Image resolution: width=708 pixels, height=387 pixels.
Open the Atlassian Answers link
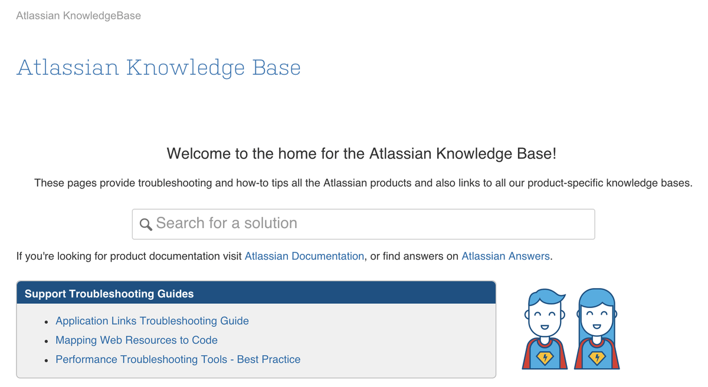point(506,256)
